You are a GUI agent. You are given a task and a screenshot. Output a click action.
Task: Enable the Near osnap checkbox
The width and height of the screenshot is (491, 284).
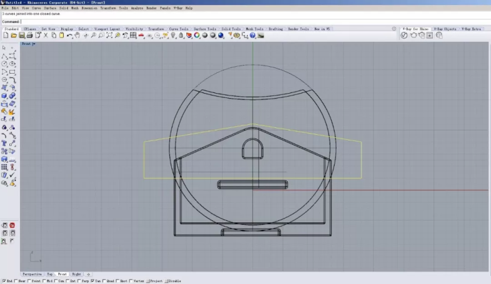pos(17,281)
